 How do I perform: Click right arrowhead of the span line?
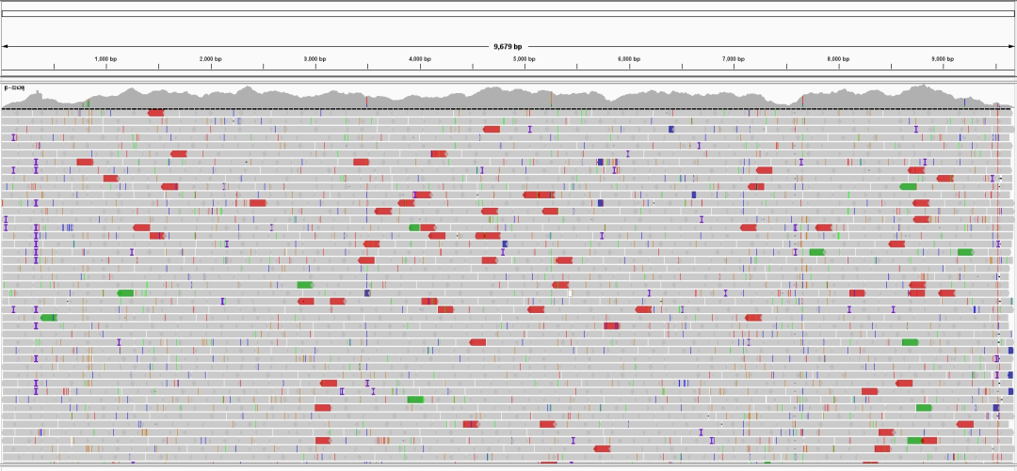pyautogui.click(x=1010, y=46)
